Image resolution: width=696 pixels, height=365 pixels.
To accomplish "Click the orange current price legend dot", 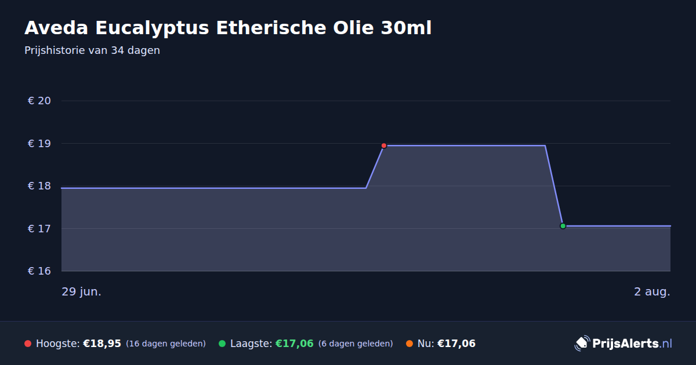I will click(x=409, y=344).
